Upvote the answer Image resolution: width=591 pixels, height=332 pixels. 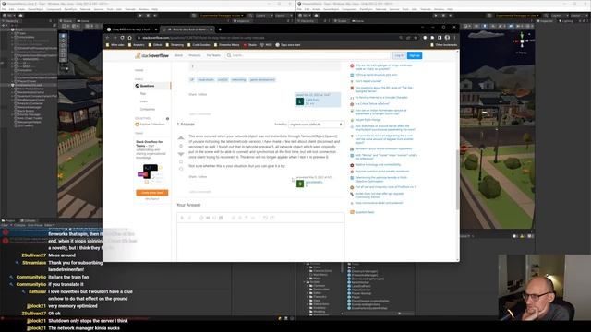(181, 138)
